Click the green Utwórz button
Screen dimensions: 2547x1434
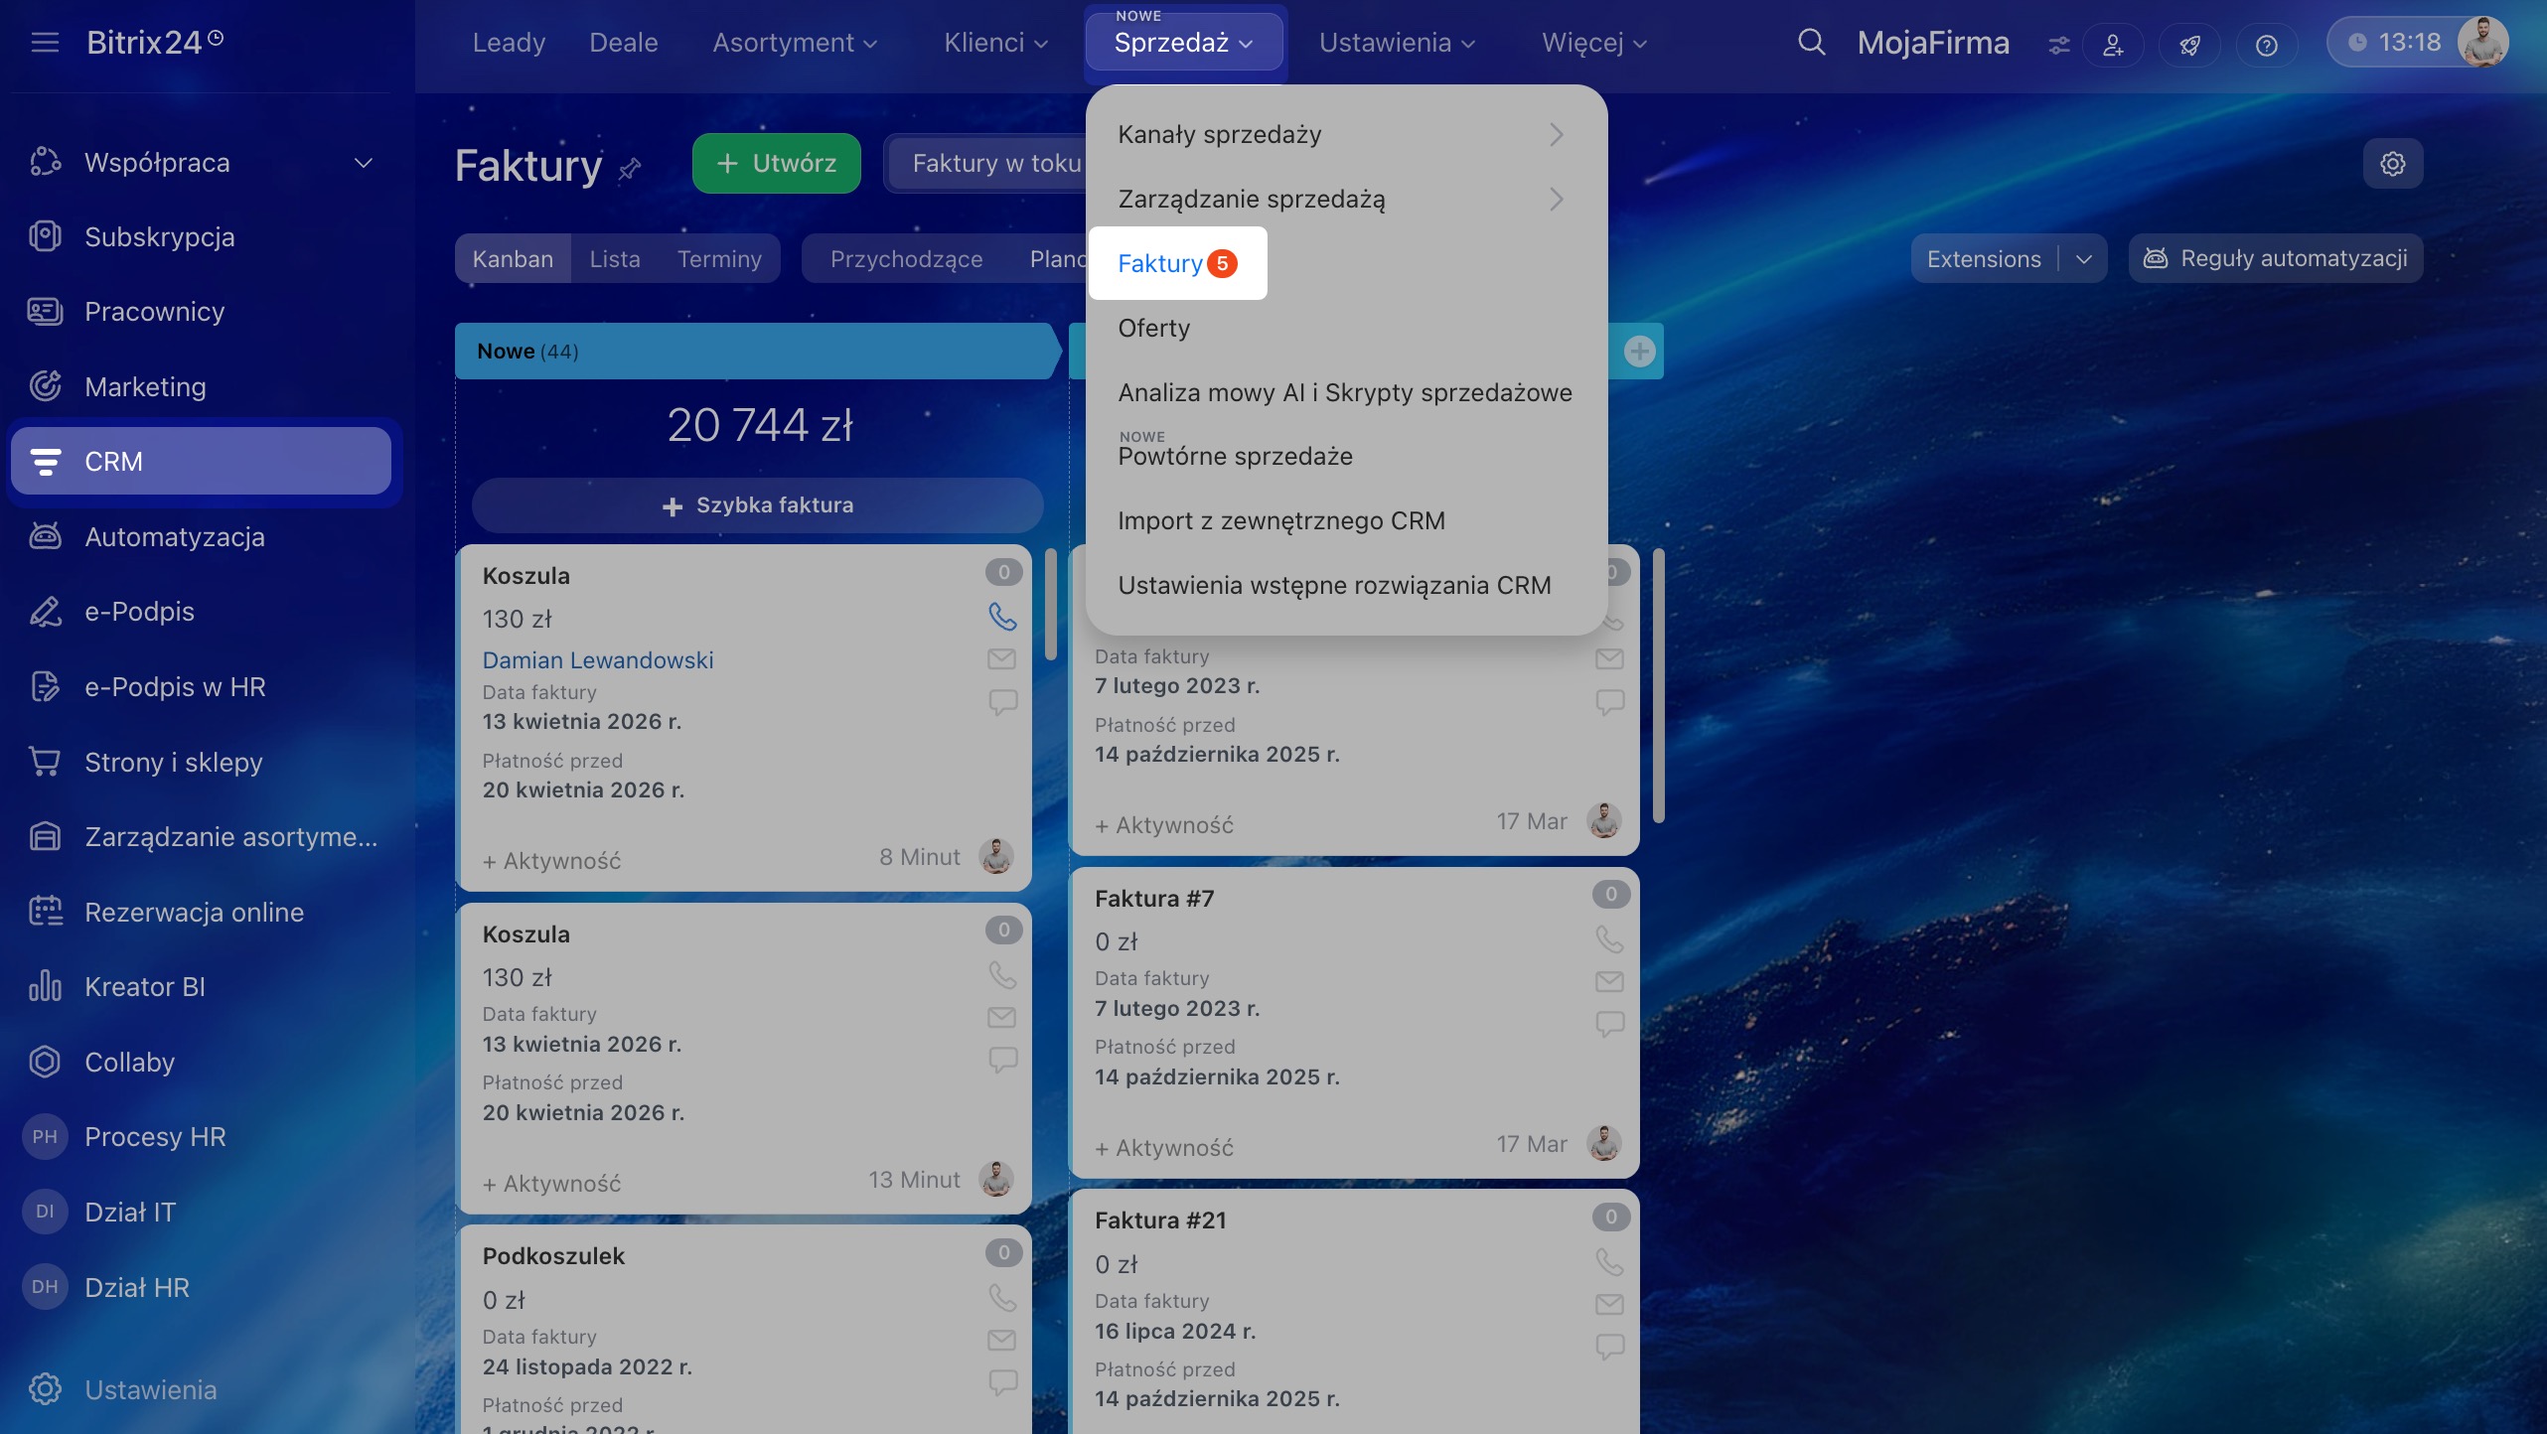776,164
